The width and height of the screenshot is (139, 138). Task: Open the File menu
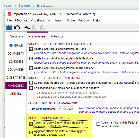pos(9,20)
